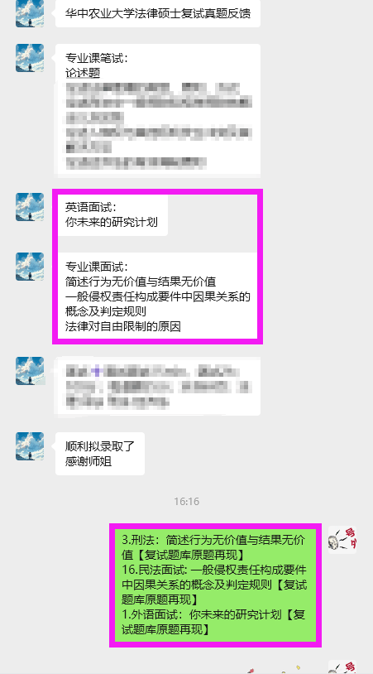The height and width of the screenshot is (674, 373).
Task: Open sender avatar beside 专业课面试 message
Action: 30,267
